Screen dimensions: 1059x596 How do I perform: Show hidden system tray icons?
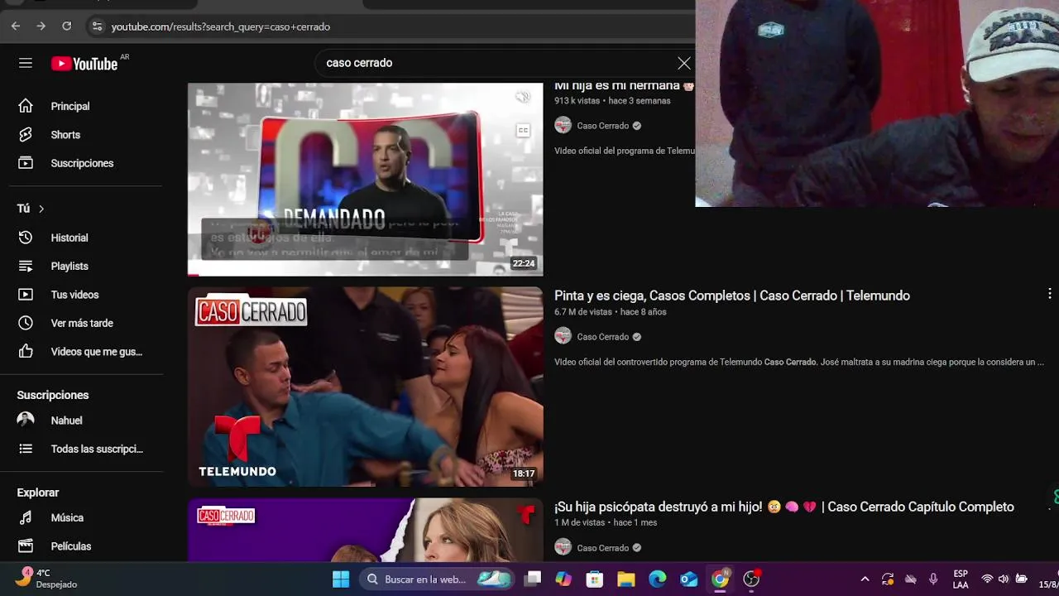(x=865, y=579)
